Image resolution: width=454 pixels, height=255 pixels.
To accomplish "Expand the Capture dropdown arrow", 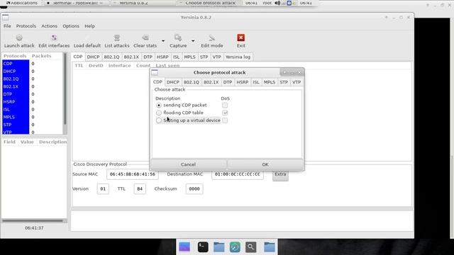I will pos(193,41).
